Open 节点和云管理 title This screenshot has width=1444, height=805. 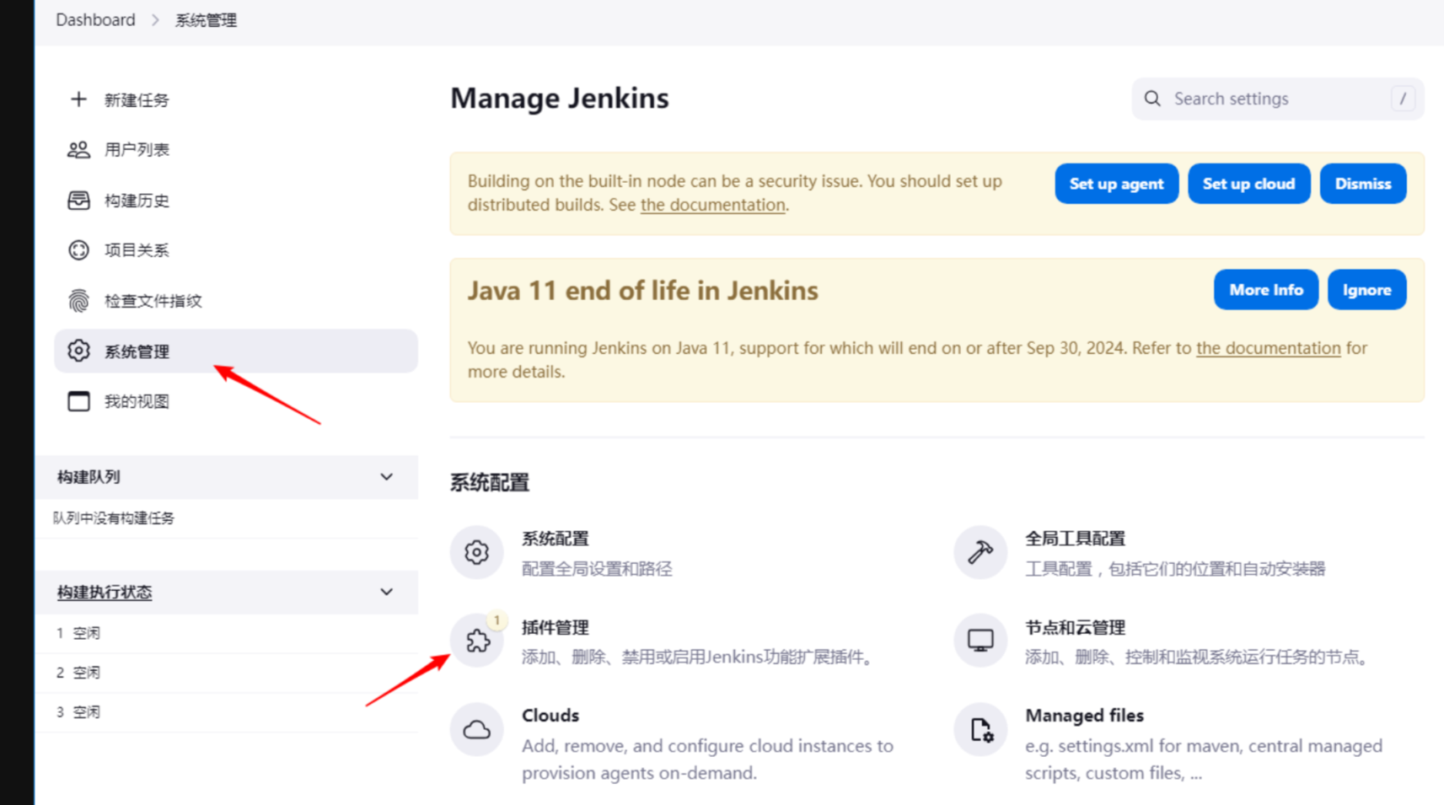point(1075,627)
